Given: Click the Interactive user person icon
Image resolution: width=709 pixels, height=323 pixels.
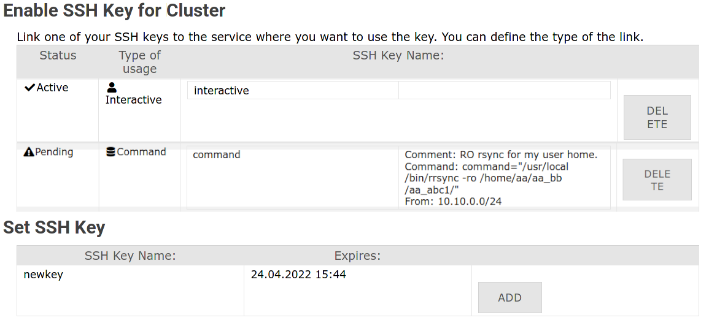Looking at the screenshot, I should [x=111, y=88].
